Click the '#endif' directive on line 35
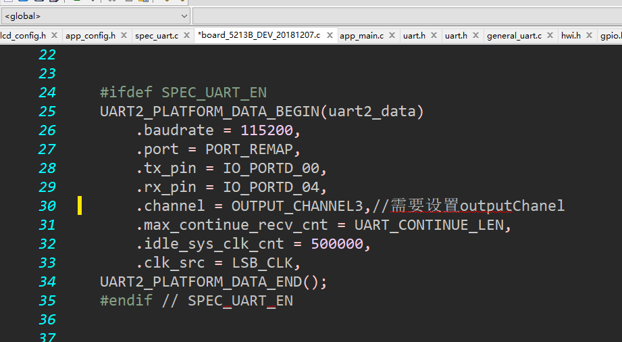Image resolution: width=622 pixels, height=342 pixels. [126, 301]
